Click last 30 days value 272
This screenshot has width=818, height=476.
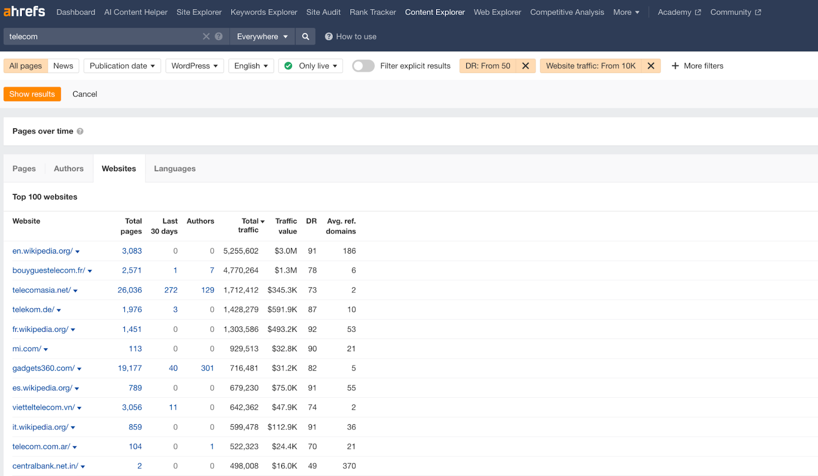pos(171,290)
